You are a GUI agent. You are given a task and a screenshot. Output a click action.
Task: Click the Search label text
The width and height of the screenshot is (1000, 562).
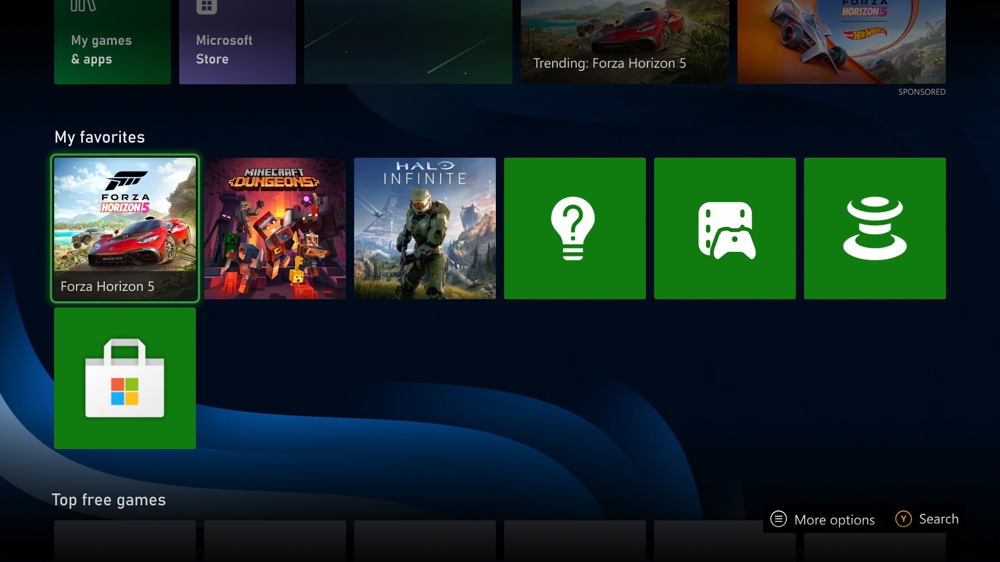(x=939, y=519)
